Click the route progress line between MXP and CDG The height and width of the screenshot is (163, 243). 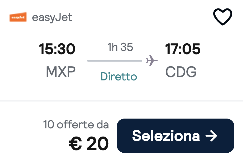click(115, 60)
